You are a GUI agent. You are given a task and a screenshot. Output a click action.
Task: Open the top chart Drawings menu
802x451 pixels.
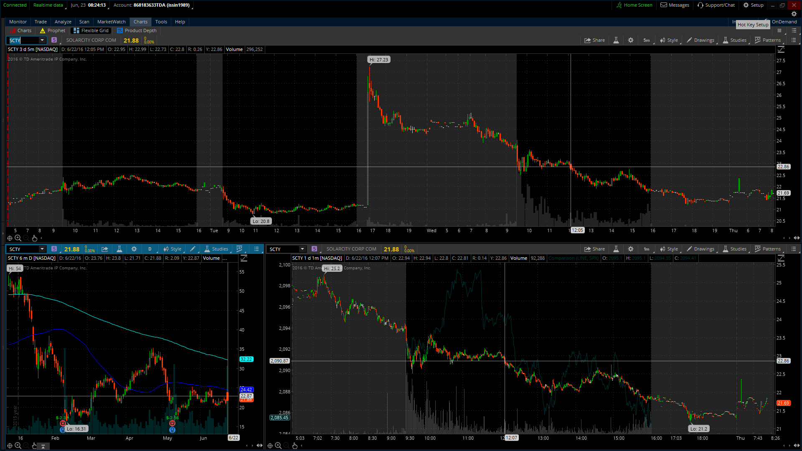tap(700, 40)
